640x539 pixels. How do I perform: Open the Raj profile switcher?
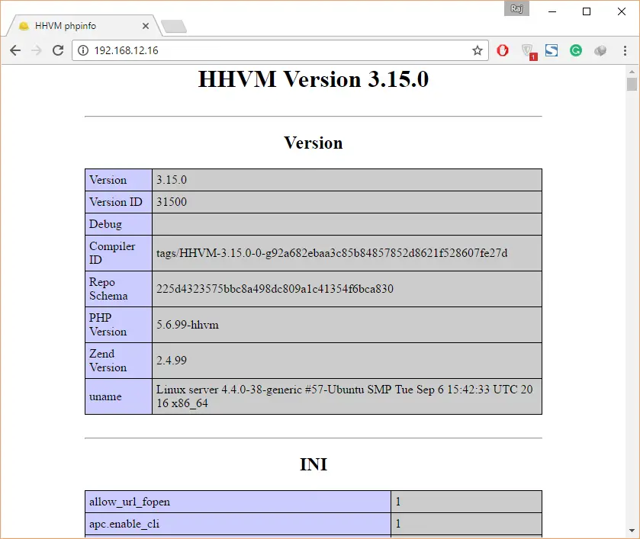click(x=516, y=8)
